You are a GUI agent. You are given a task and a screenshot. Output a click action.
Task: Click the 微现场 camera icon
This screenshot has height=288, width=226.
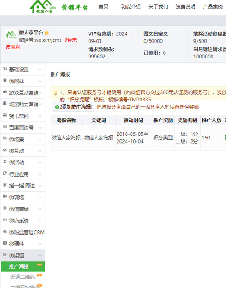coord(5,197)
